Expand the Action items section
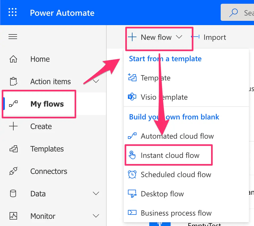 (x=96, y=81)
